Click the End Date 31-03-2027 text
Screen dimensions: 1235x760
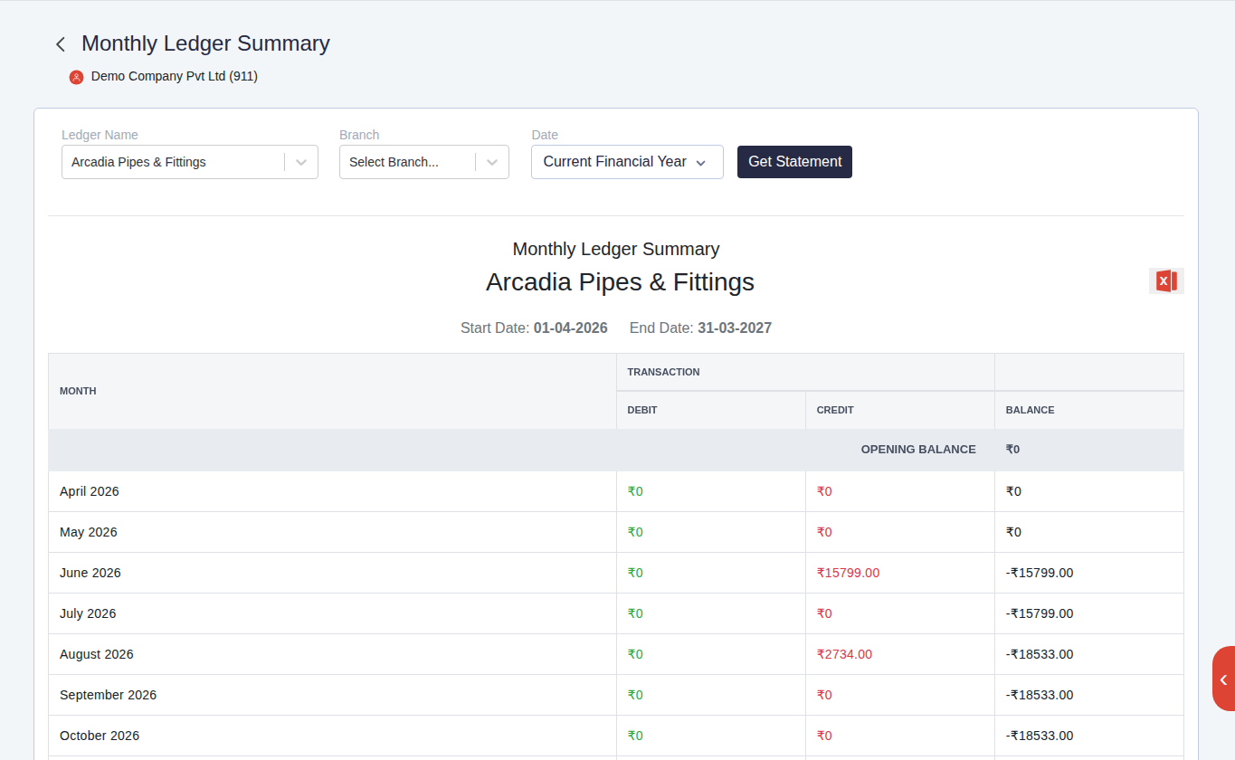pos(700,328)
